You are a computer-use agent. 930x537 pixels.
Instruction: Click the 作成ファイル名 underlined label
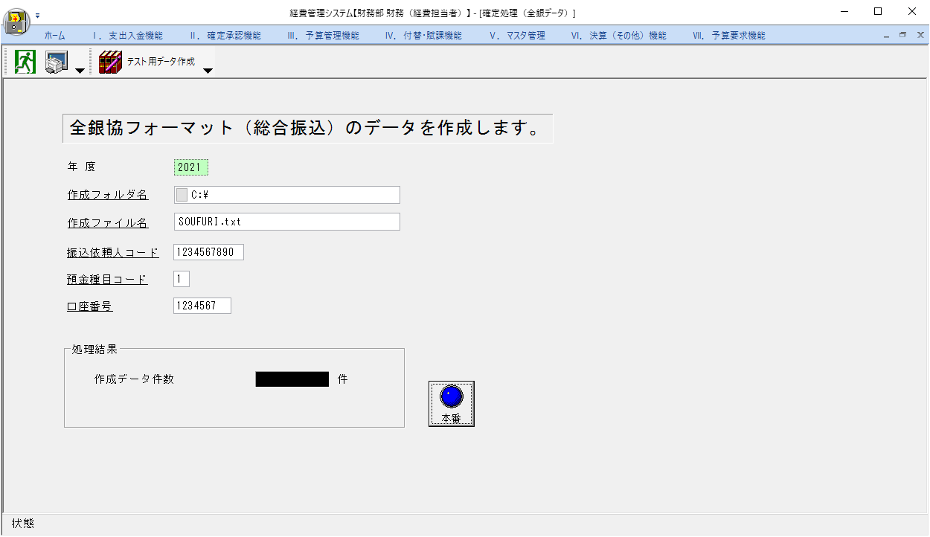pyautogui.click(x=108, y=222)
